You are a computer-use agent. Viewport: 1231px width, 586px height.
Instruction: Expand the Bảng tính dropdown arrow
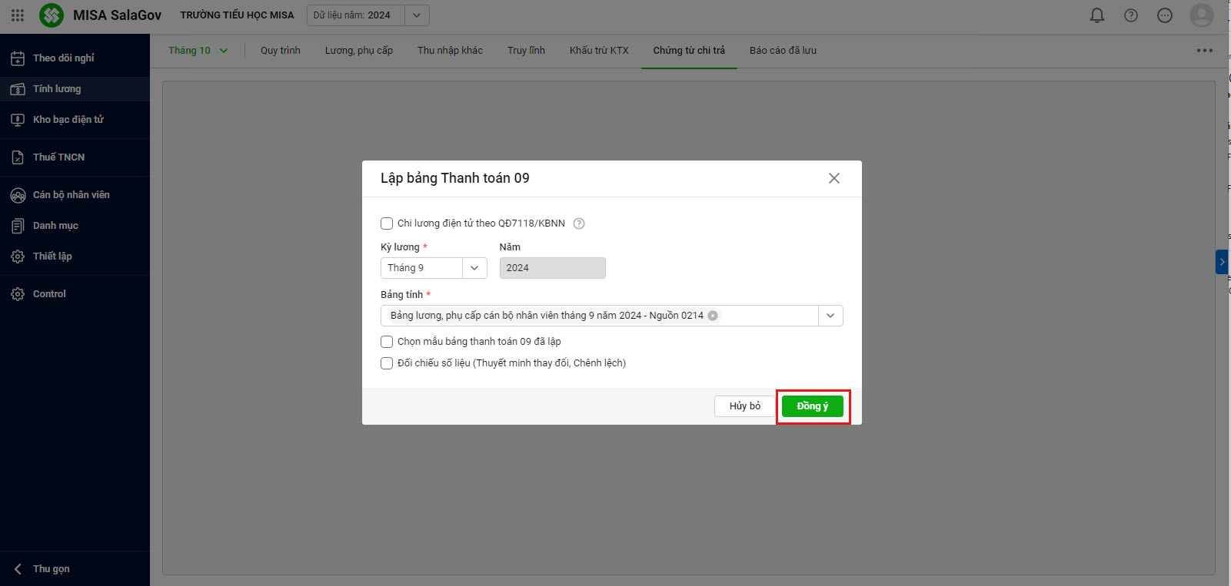830,316
